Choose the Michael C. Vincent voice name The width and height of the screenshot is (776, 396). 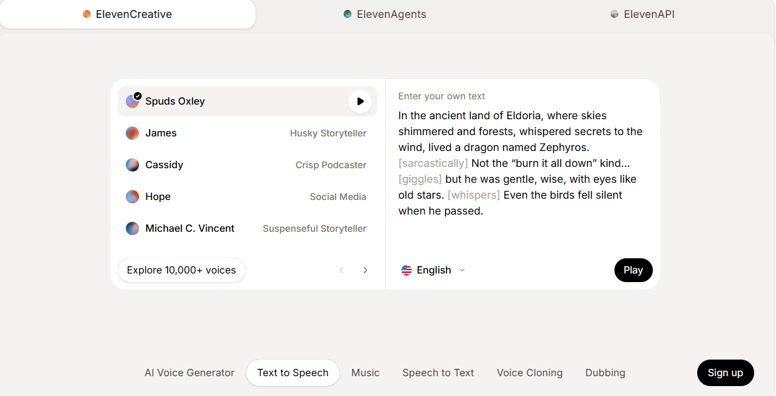tap(190, 228)
